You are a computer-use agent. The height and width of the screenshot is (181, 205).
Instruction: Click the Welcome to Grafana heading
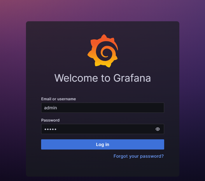(x=103, y=78)
